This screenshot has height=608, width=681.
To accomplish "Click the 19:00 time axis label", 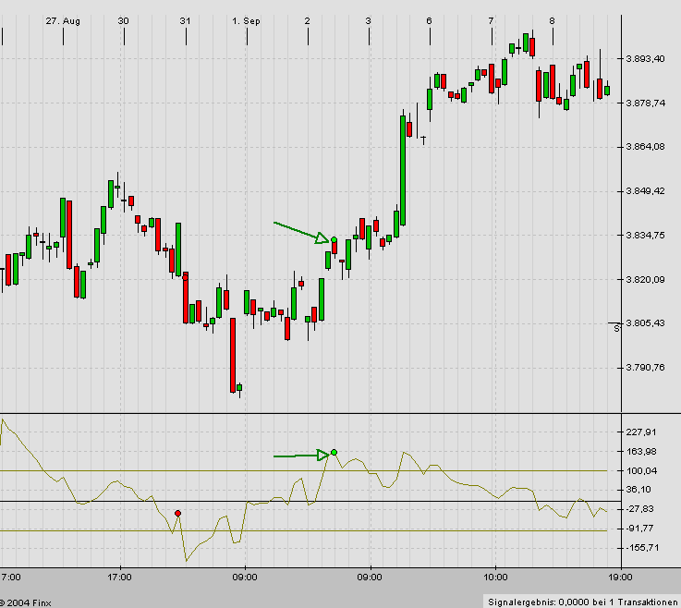I will pyautogui.click(x=619, y=578).
